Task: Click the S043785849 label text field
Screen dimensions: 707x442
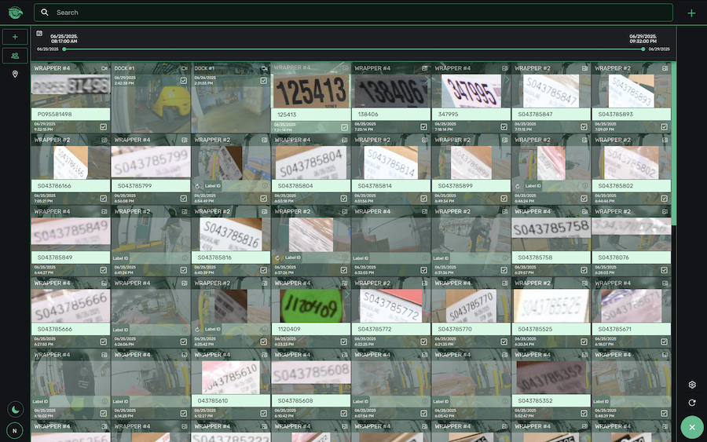Action: point(71,258)
